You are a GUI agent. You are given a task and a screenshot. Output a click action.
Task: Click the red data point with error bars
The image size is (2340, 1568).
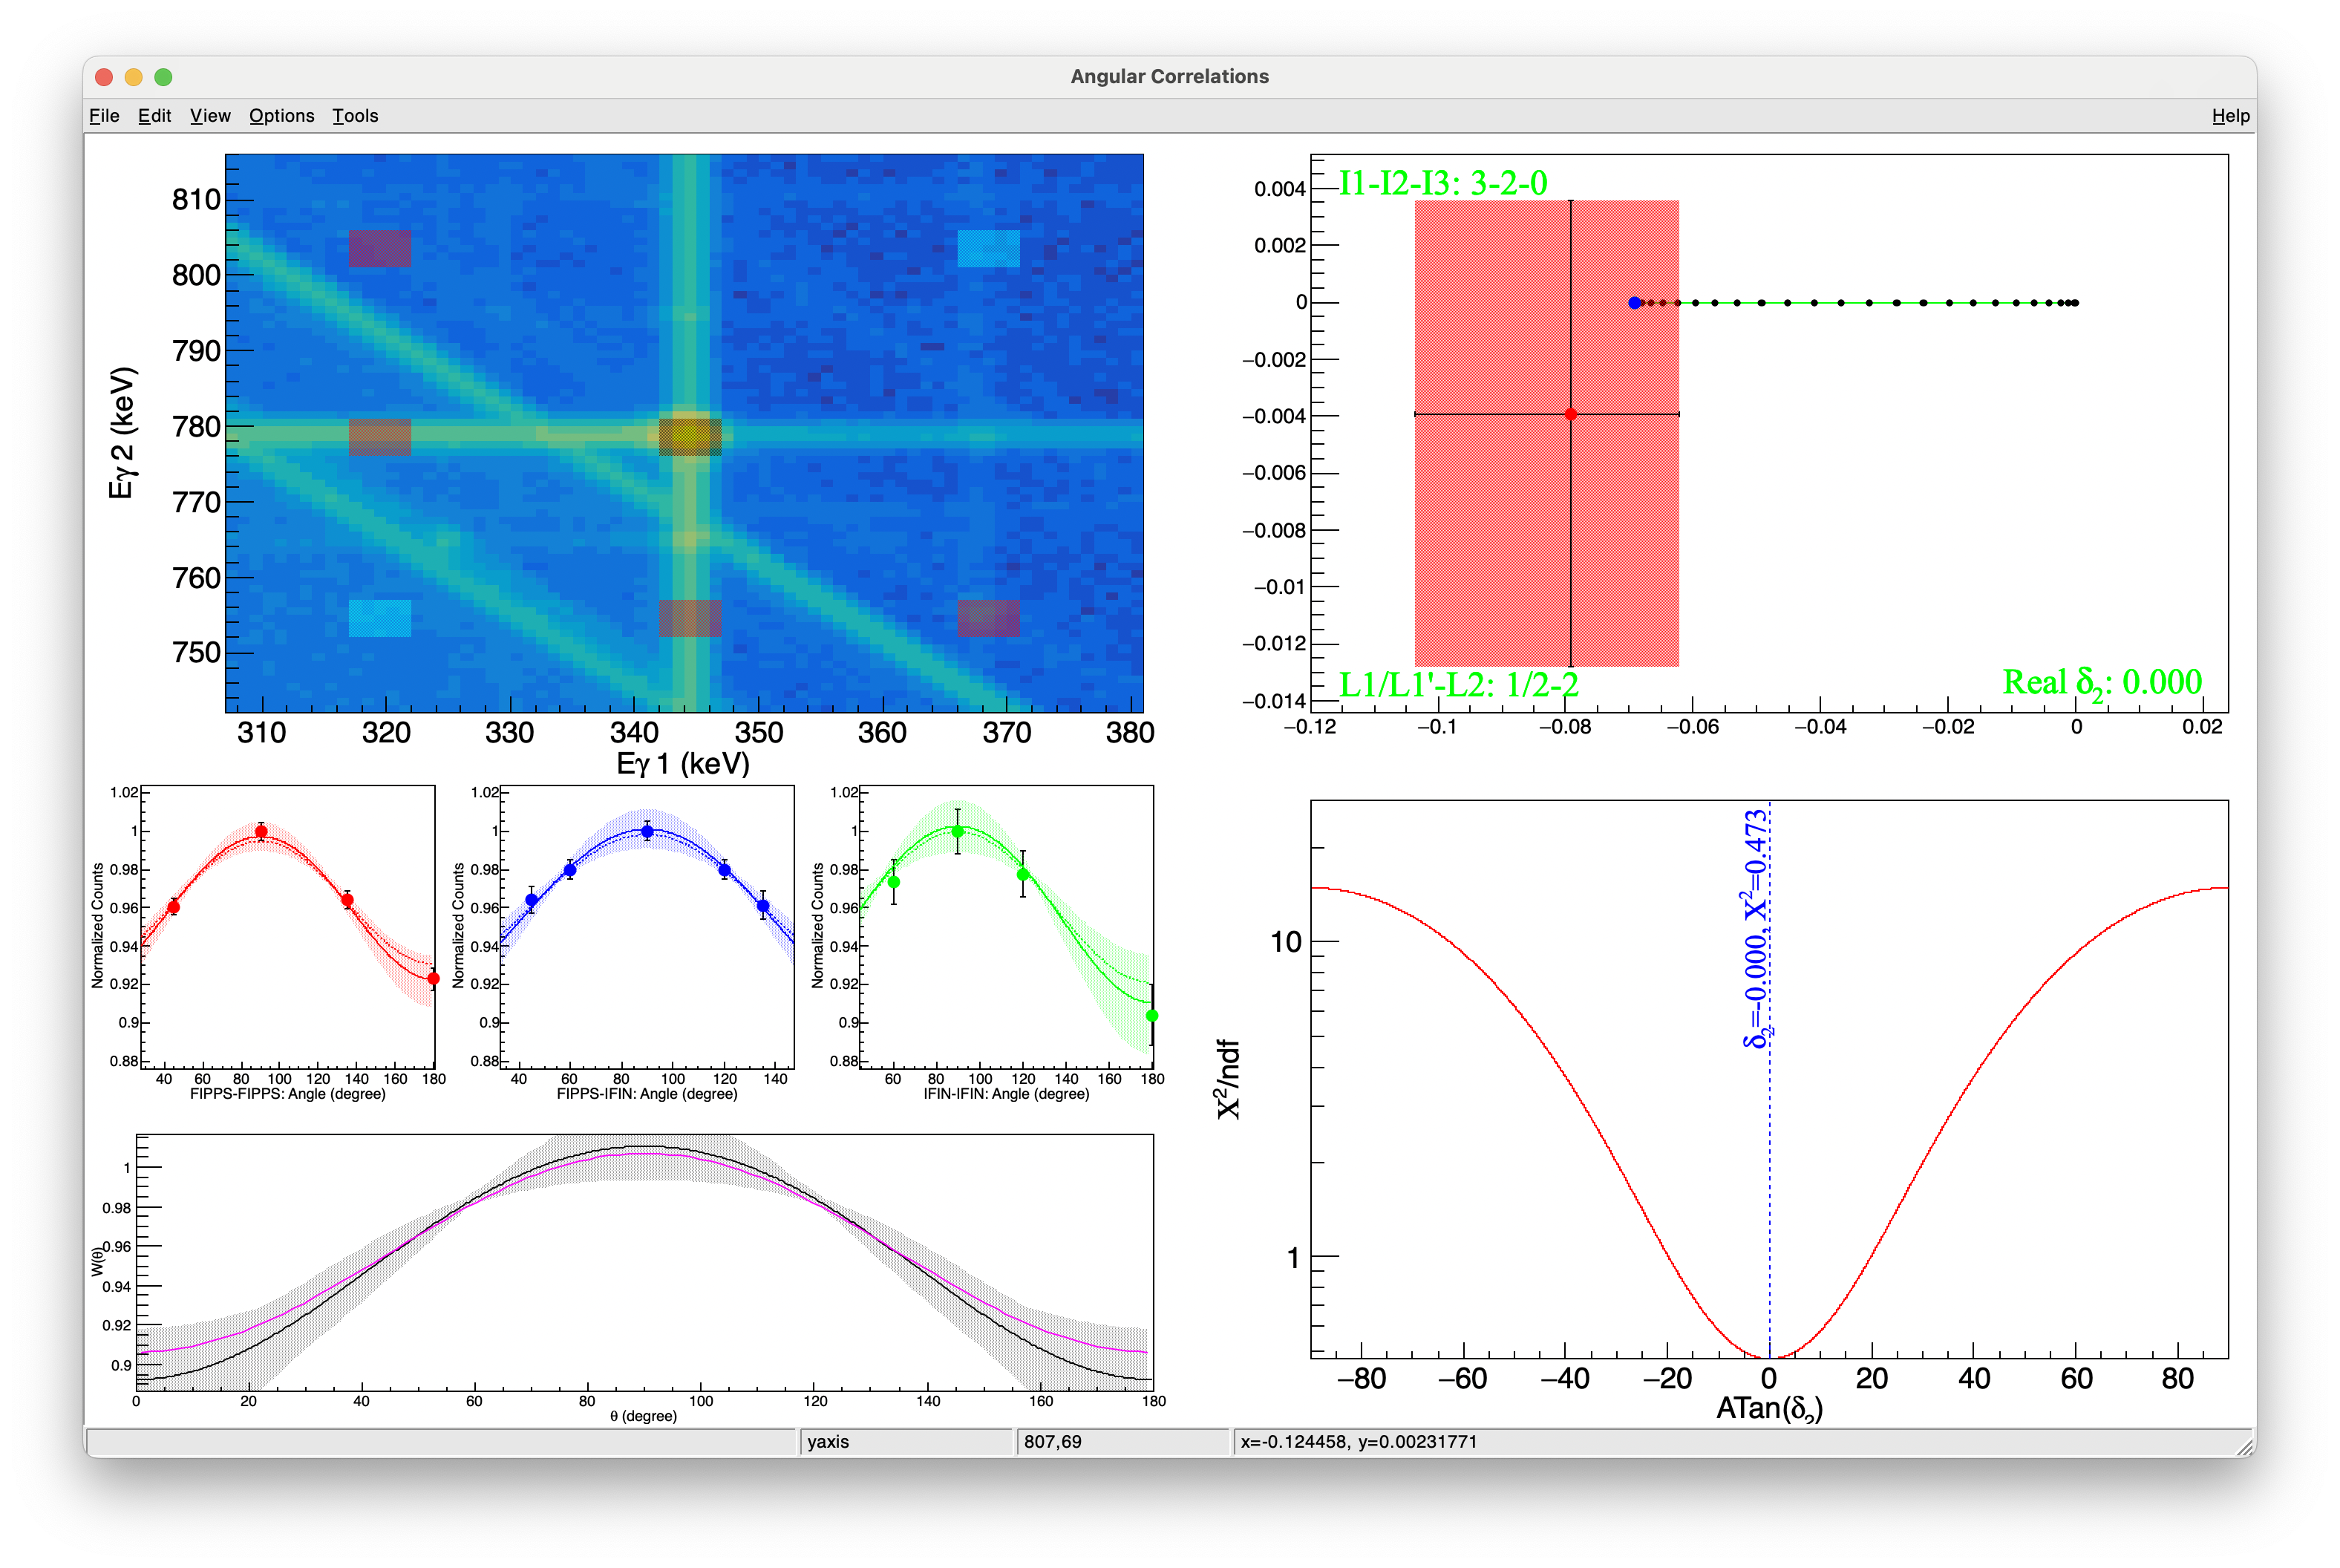[1570, 414]
